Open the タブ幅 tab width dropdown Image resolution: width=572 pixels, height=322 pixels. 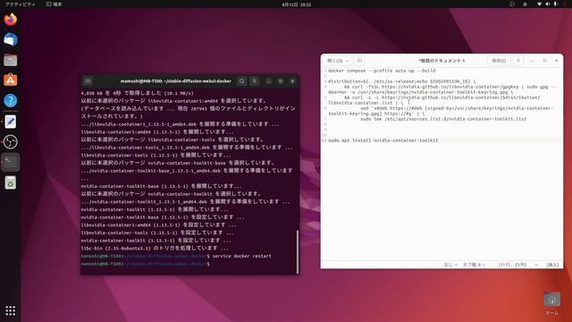click(474, 265)
